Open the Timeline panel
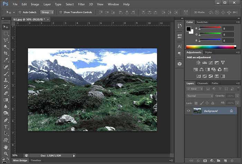Screen dimensions: 242x164 click(x=36, y=161)
